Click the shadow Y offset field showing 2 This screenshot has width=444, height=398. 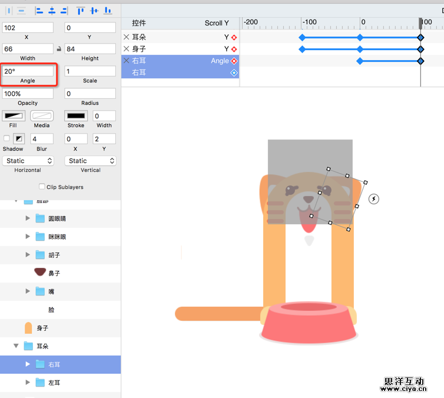point(104,139)
